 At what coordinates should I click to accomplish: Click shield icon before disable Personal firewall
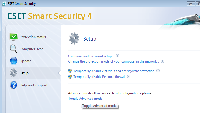point(70,77)
